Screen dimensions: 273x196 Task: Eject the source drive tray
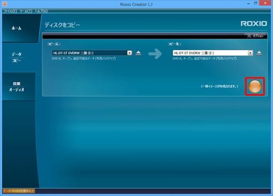tap(138, 53)
